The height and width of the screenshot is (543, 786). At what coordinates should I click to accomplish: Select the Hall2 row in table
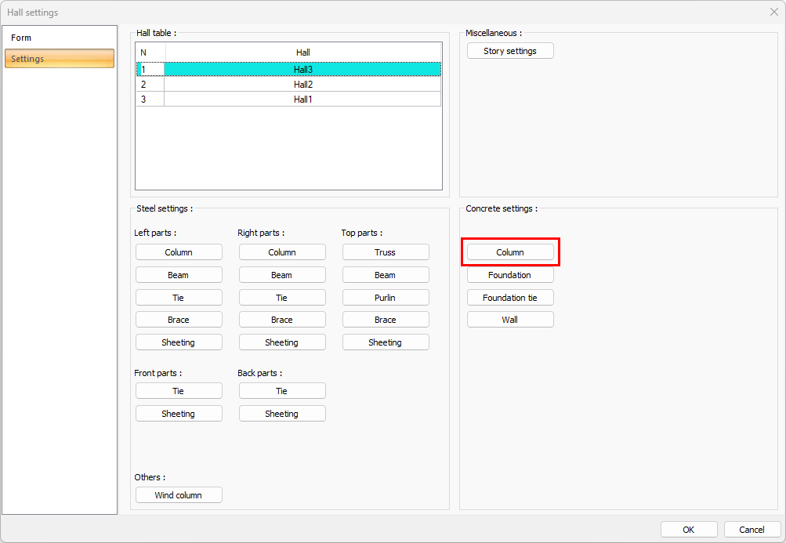coord(302,85)
